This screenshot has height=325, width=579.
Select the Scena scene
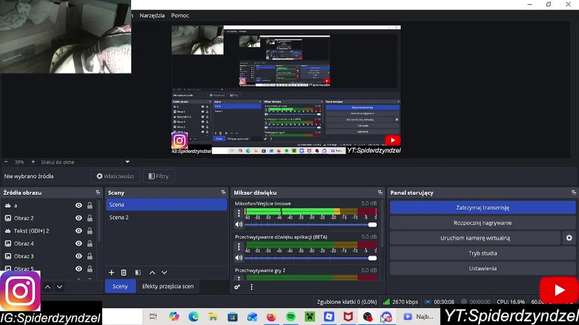point(166,204)
